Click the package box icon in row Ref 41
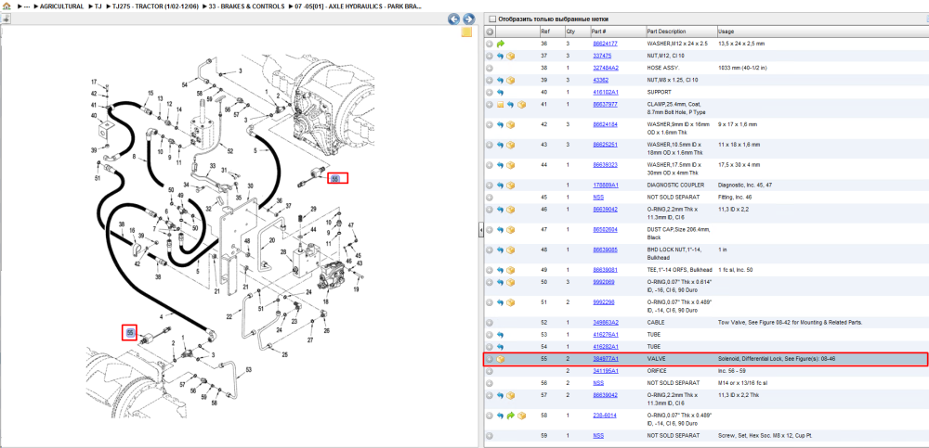The height and width of the screenshot is (448, 929). [521, 105]
